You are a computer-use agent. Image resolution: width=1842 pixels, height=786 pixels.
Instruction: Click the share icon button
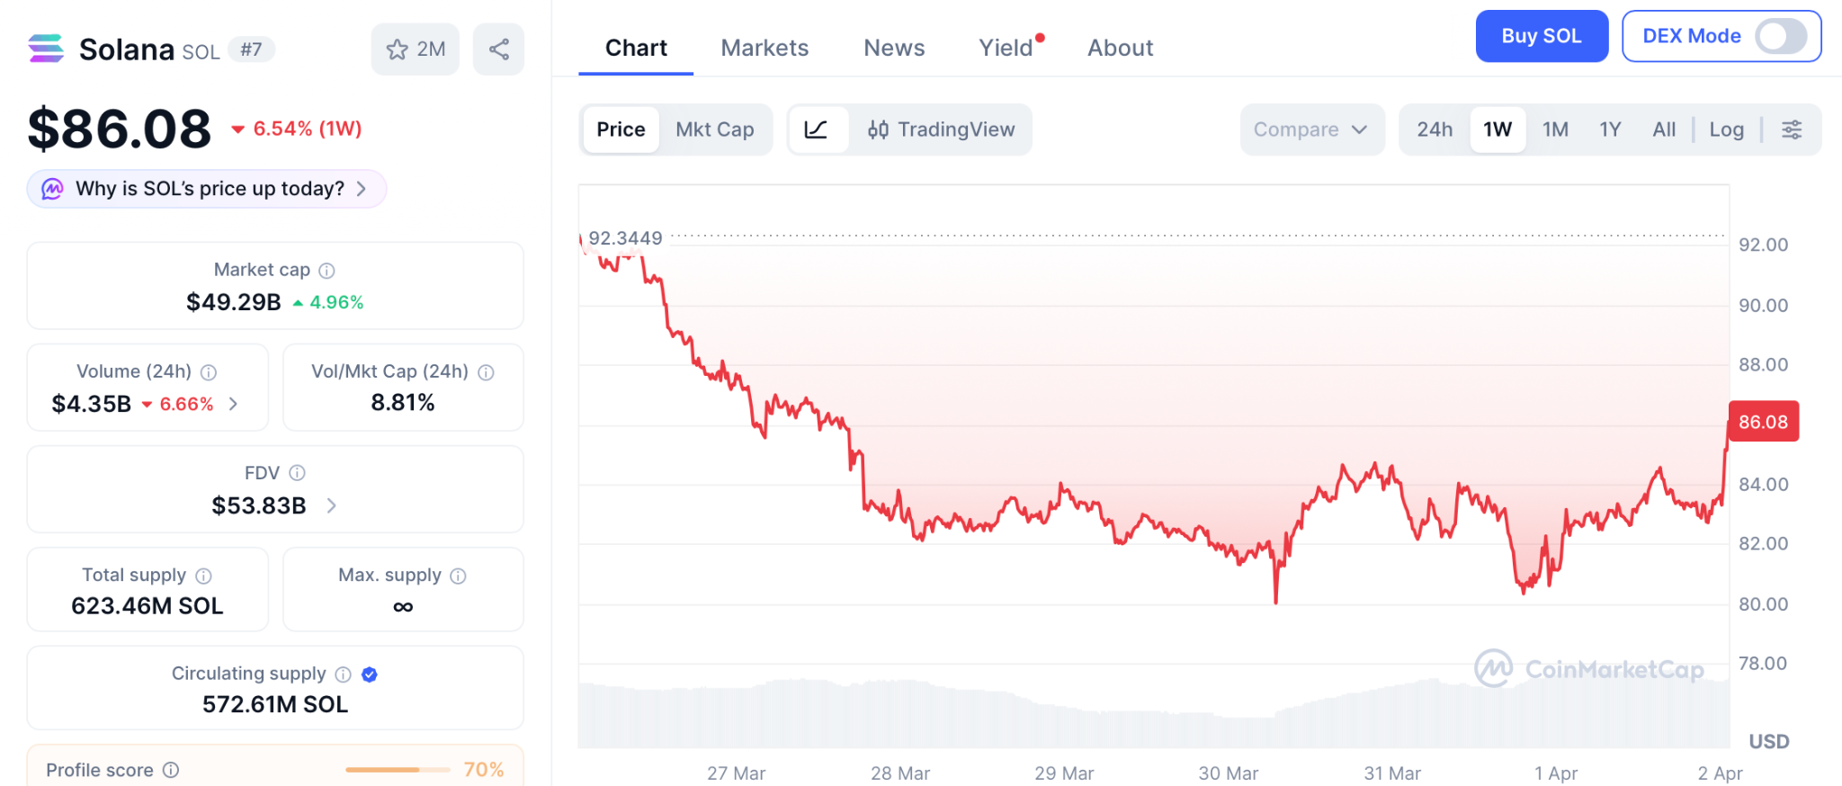pyautogui.click(x=499, y=49)
